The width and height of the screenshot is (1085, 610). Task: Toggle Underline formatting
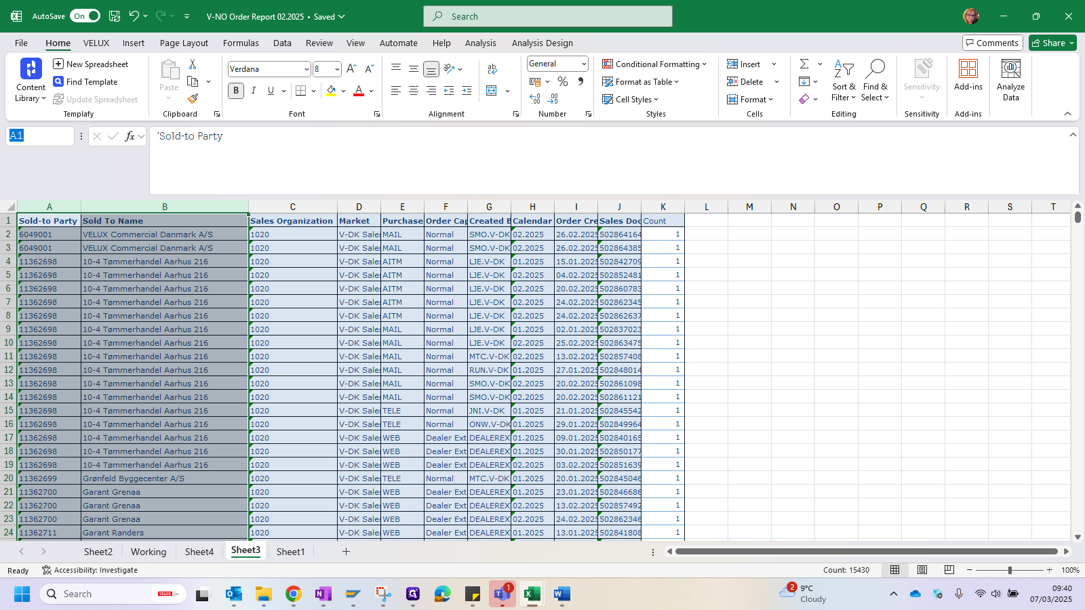point(271,90)
